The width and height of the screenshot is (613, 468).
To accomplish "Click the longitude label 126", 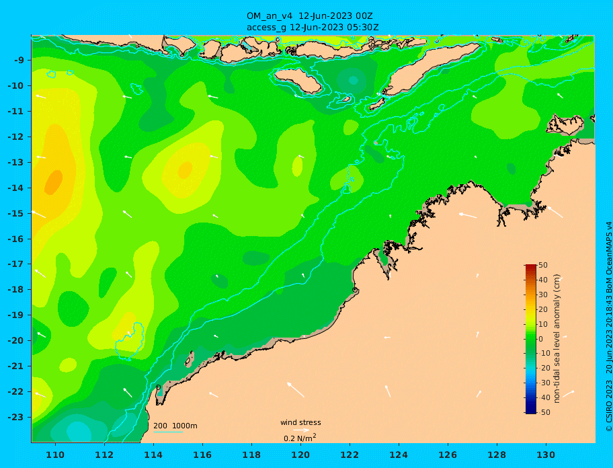I will (x=448, y=455).
